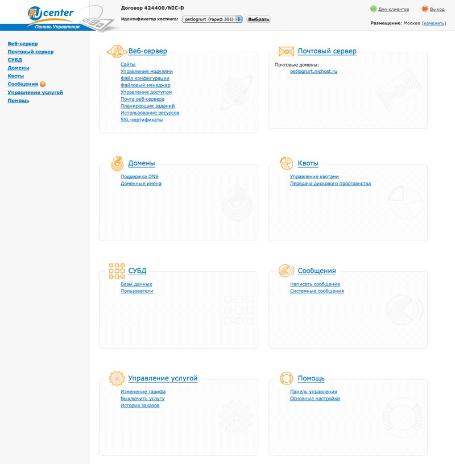The image size is (455, 464).
Task: Open Управление модулями link
Action: point(147,71)
